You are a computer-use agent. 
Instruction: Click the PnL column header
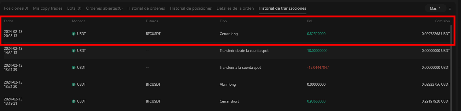(x=310, y=21)
